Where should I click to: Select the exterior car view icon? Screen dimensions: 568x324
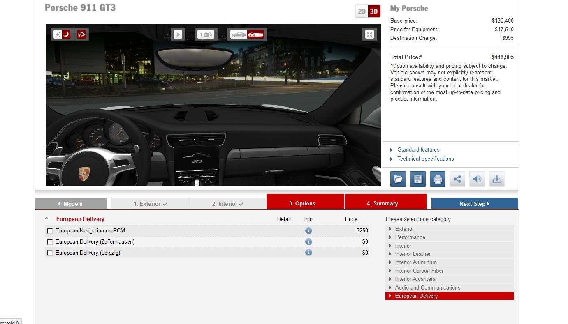[239, 34]
